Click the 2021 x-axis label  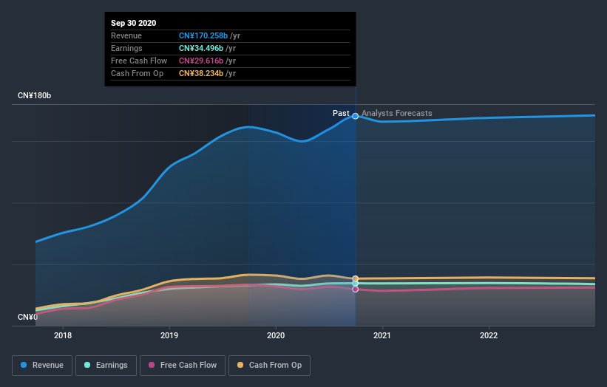382,335
